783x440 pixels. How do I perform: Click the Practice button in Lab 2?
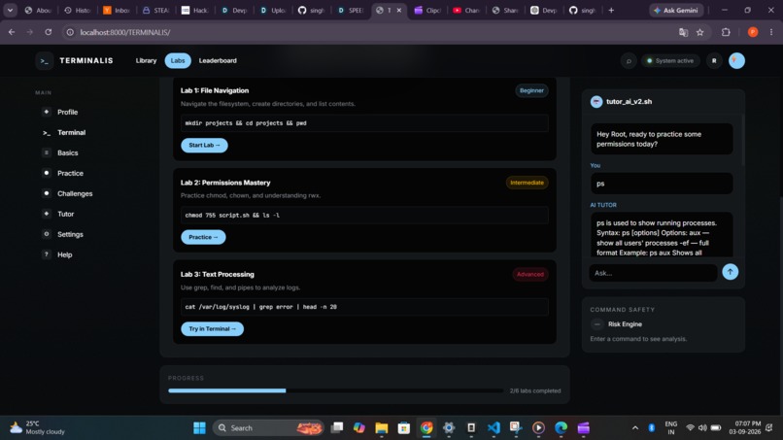(x=203, y=237)
